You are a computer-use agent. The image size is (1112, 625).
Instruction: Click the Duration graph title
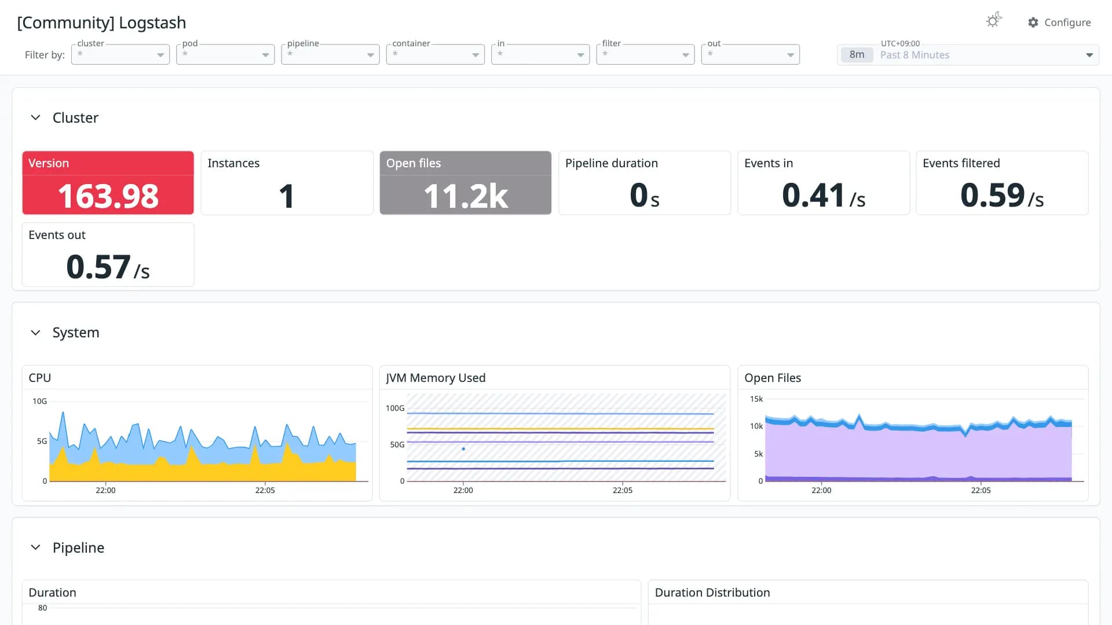52,593
